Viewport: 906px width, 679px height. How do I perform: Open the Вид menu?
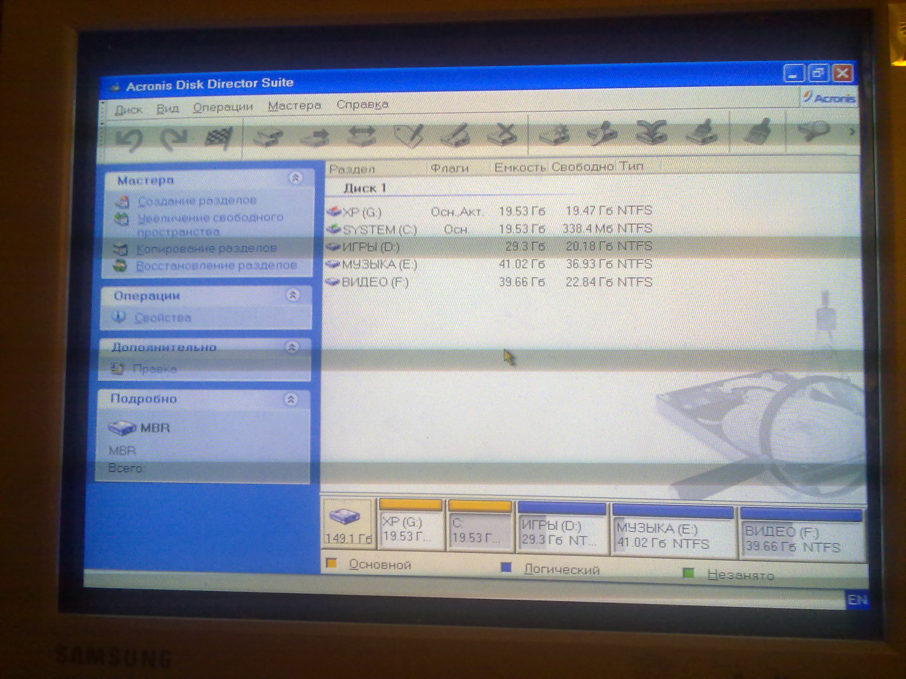[x=167, y=109]
